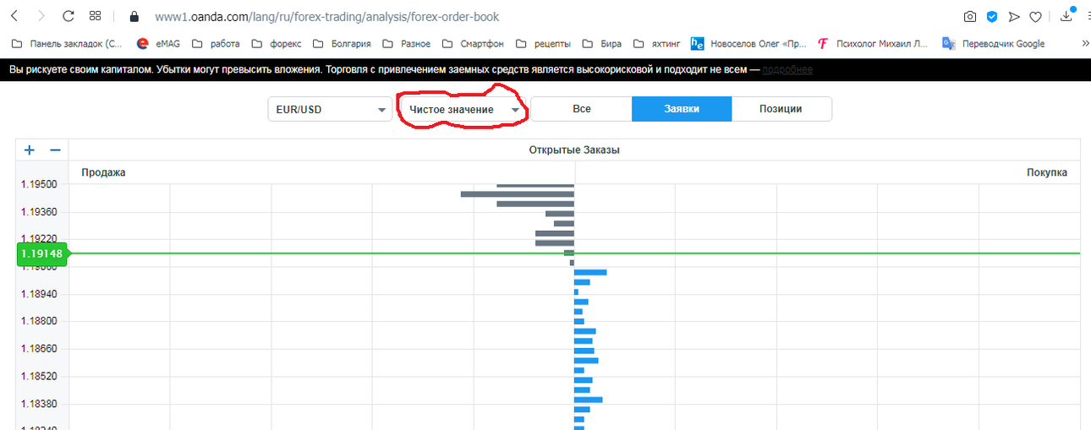This screenshot has width=1091, height=430.
Task: Click the chart zoom out minus icon
Action: pyautogui.click(x=55, y=150)
